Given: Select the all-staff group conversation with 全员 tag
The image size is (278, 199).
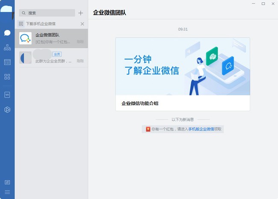Looking at the screenshot, I should [51, 57].
